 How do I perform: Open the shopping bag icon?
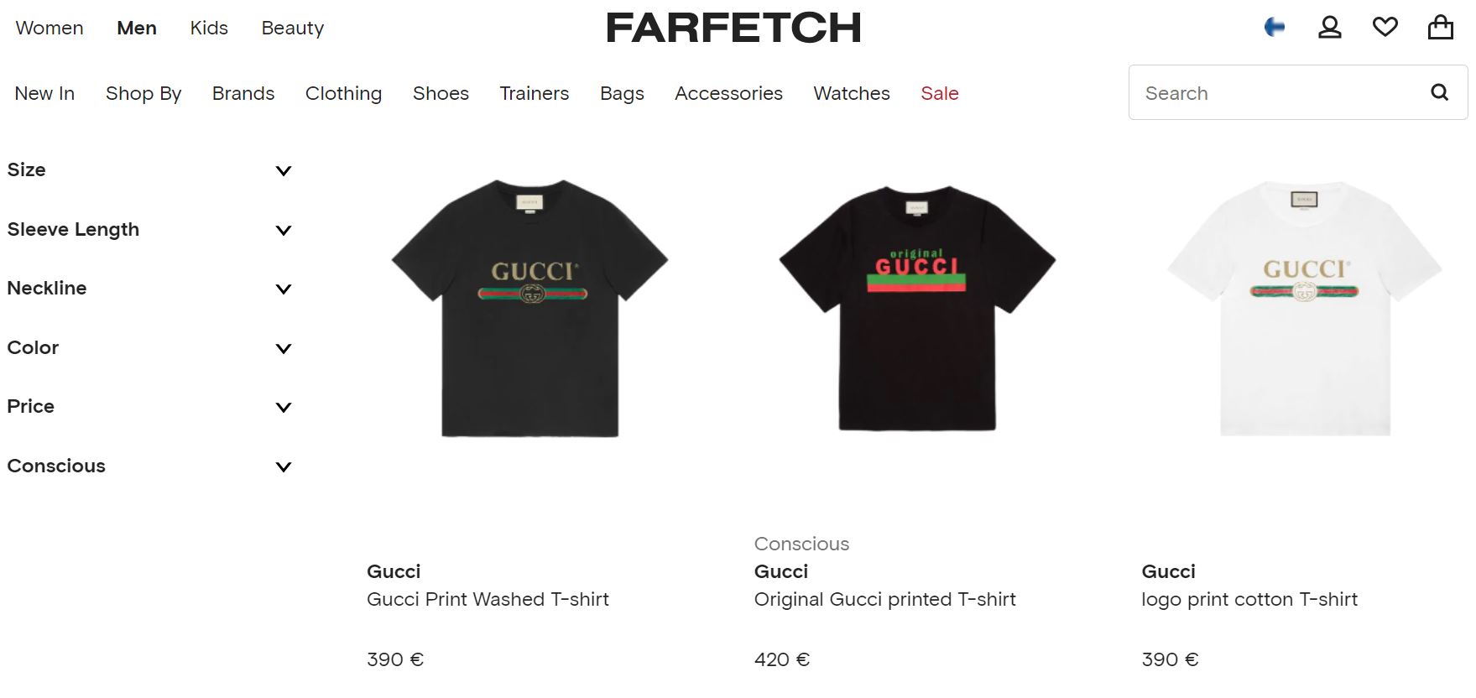coord(1441,27)
